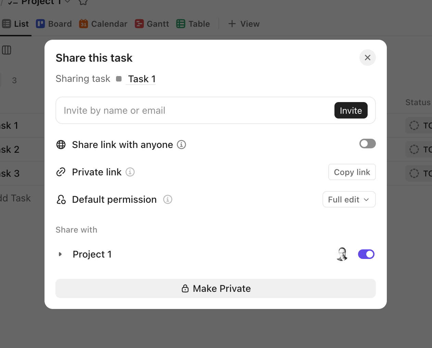This screenshot has height=348, width=432.
Task: Click the Default permission people icon
Action: (x=61, y=199)
